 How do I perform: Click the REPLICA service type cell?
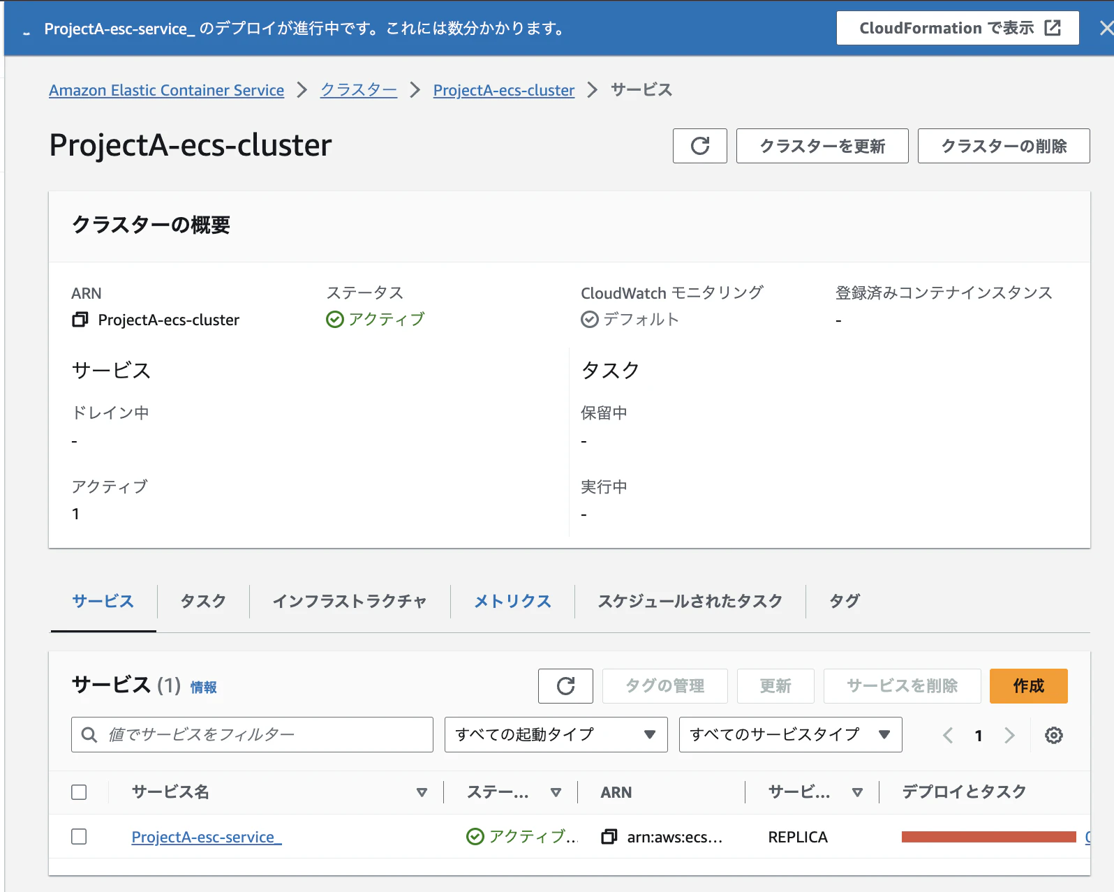pos(798,837)
